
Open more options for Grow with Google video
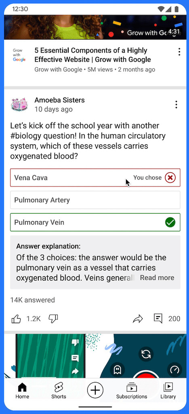(x=179, y=52)
